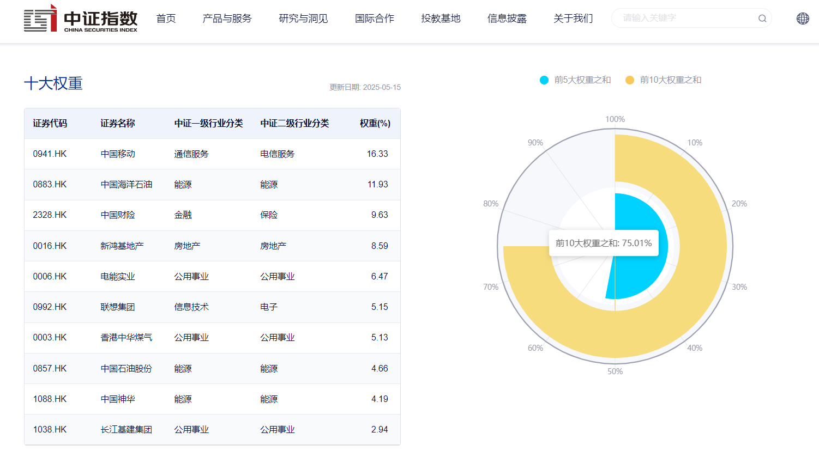The height and width of the screenshot is (463, 819).
Task: Open the 关于我们 menu item
Action: tap(573, 18)
